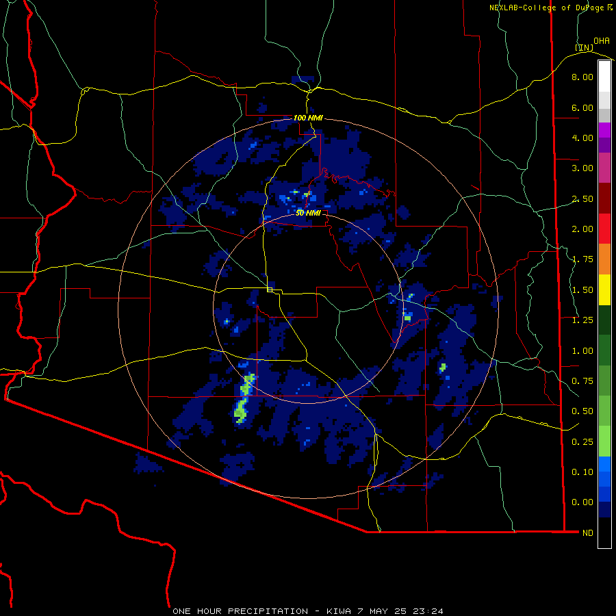616x616 pixels.
Task: Click the 0.50 light green legend swatch
Action: [x=604, y=411]
